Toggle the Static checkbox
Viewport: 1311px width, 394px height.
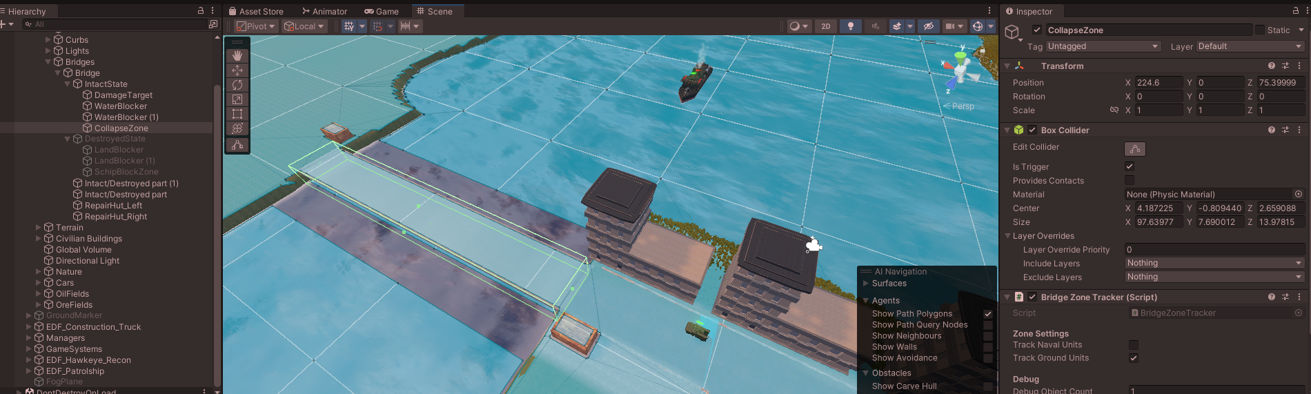coord(1260,30)
